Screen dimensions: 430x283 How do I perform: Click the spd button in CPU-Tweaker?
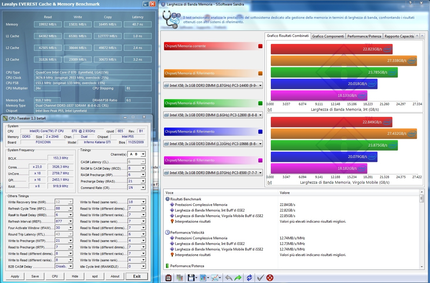95,276
